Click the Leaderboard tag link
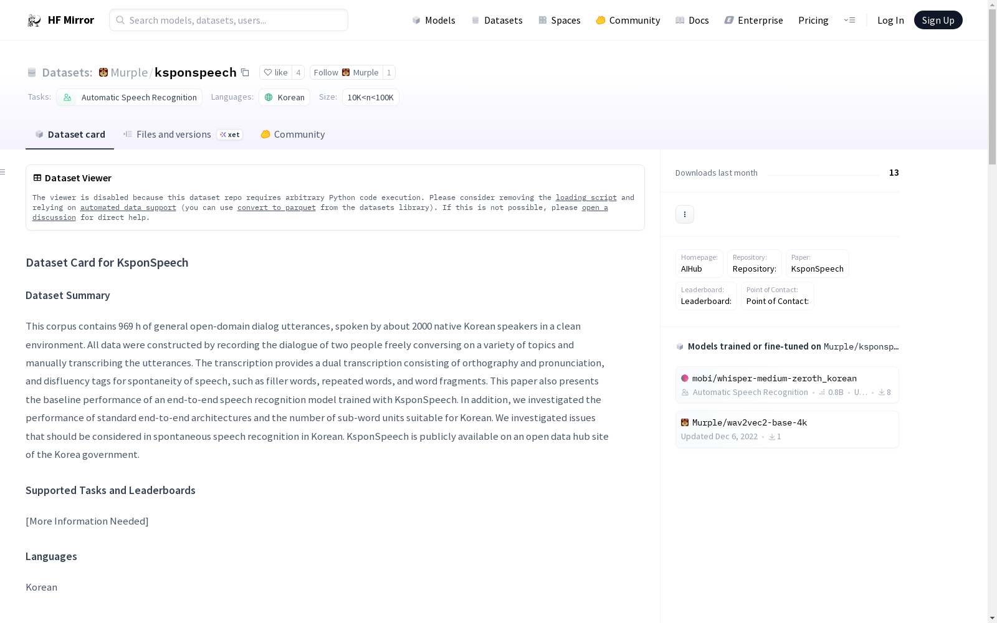 [706, 296]
